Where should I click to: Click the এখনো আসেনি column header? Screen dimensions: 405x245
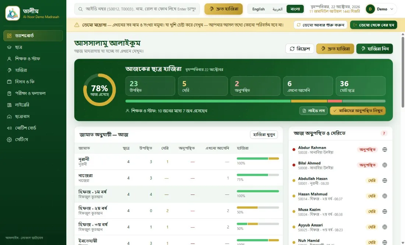[217, 148]
